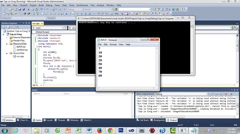Click Add New Item toolbar icon
The image size is (240, 134).
pos(10,9)
